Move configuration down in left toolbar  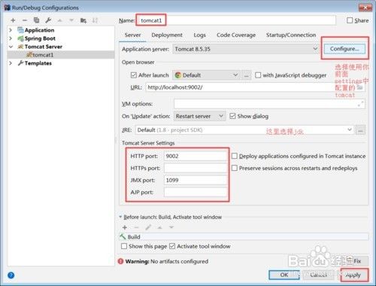tap(71, 20)
